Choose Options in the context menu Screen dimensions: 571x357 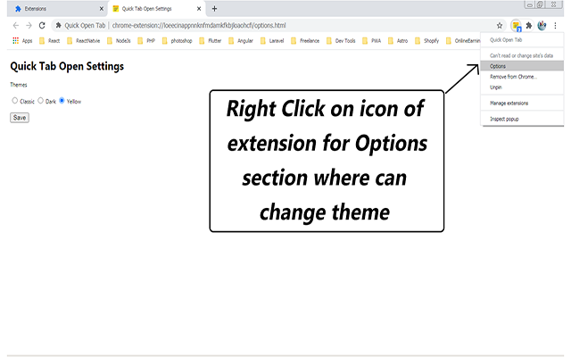(x=522, y=66)
